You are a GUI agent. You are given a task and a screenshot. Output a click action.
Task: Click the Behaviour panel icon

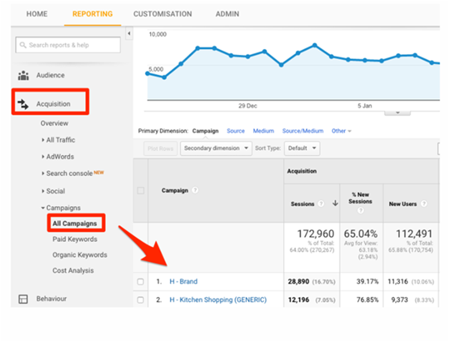(23, 299)
